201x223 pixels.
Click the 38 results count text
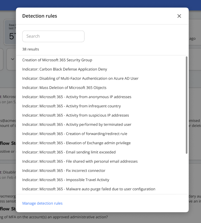31,49
